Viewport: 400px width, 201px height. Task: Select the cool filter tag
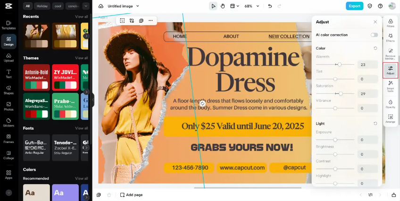[58, 6]
